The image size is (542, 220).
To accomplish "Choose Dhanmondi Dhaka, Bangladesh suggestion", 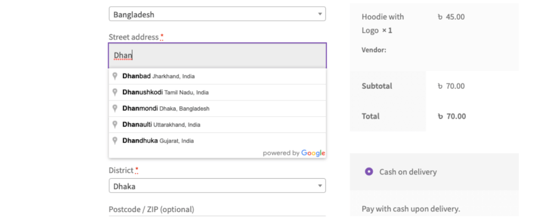I will pyautogui.click(x=217, y=108).
